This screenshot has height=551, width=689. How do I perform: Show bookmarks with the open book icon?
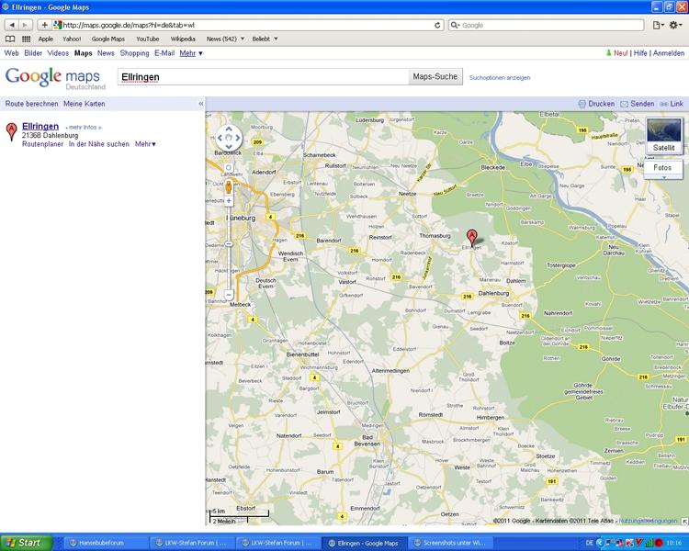(x=10, y=39)
